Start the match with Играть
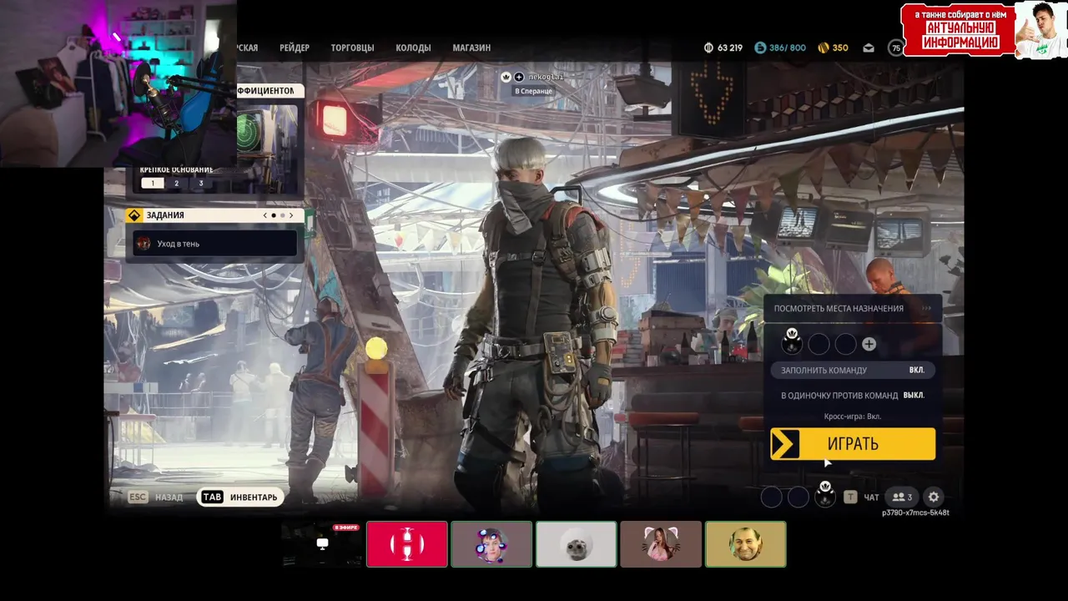The image size is (1068, 601). click(853, 444)
